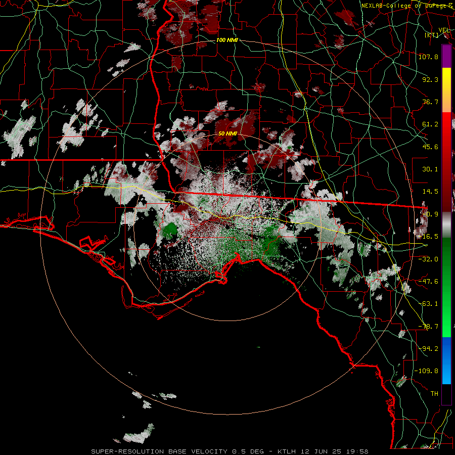Click the VEL legend title
Viewport: 455px width, 455px height.
[444, 30]
